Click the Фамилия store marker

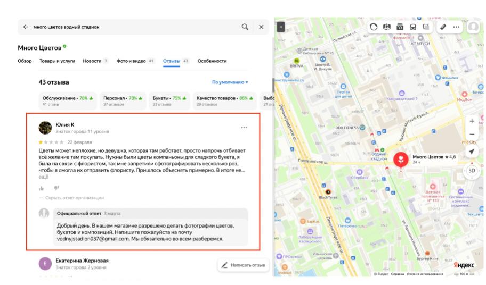[438, 77]
